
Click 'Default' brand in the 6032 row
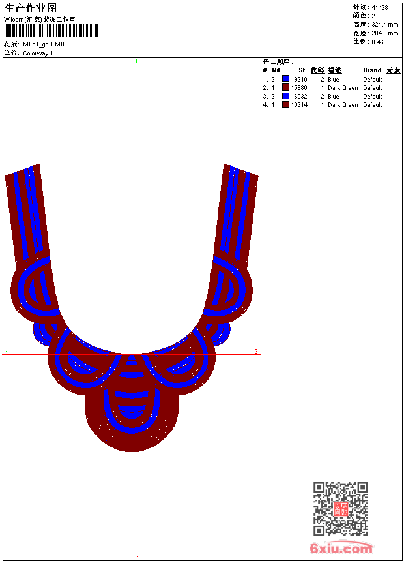point(373,97)
